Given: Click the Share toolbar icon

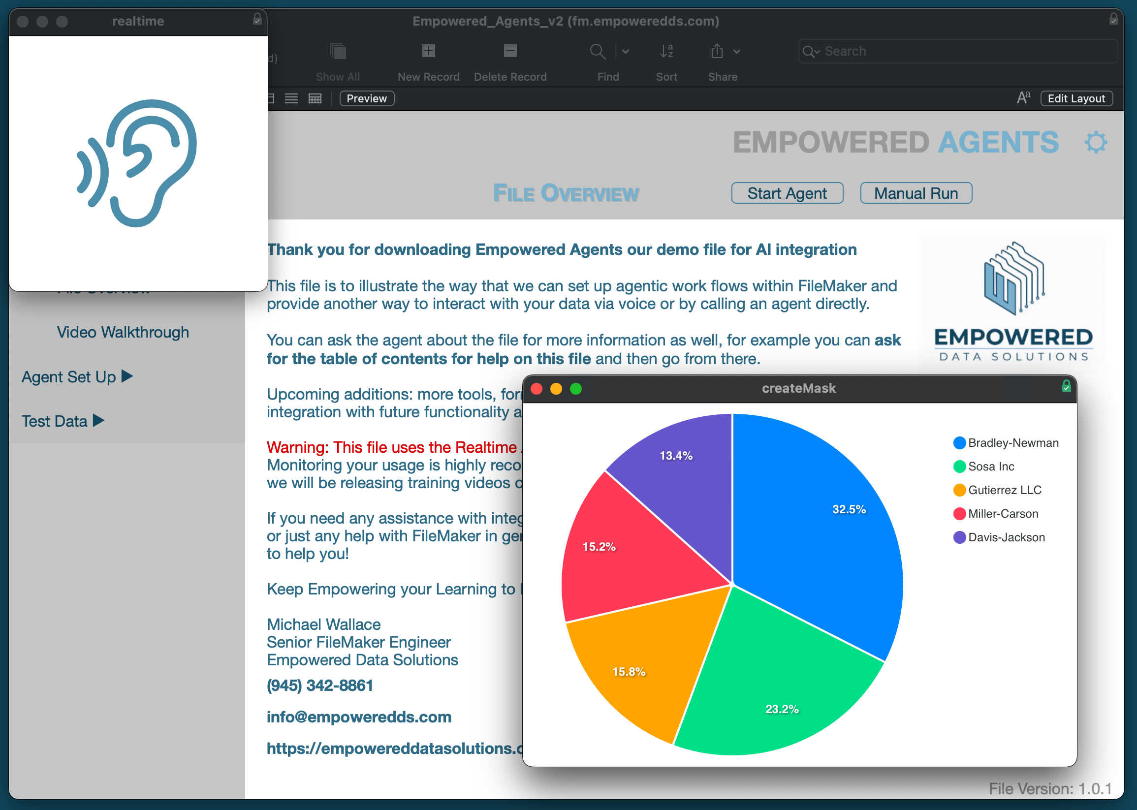Looking at the screenshot, I should [717, 51].
